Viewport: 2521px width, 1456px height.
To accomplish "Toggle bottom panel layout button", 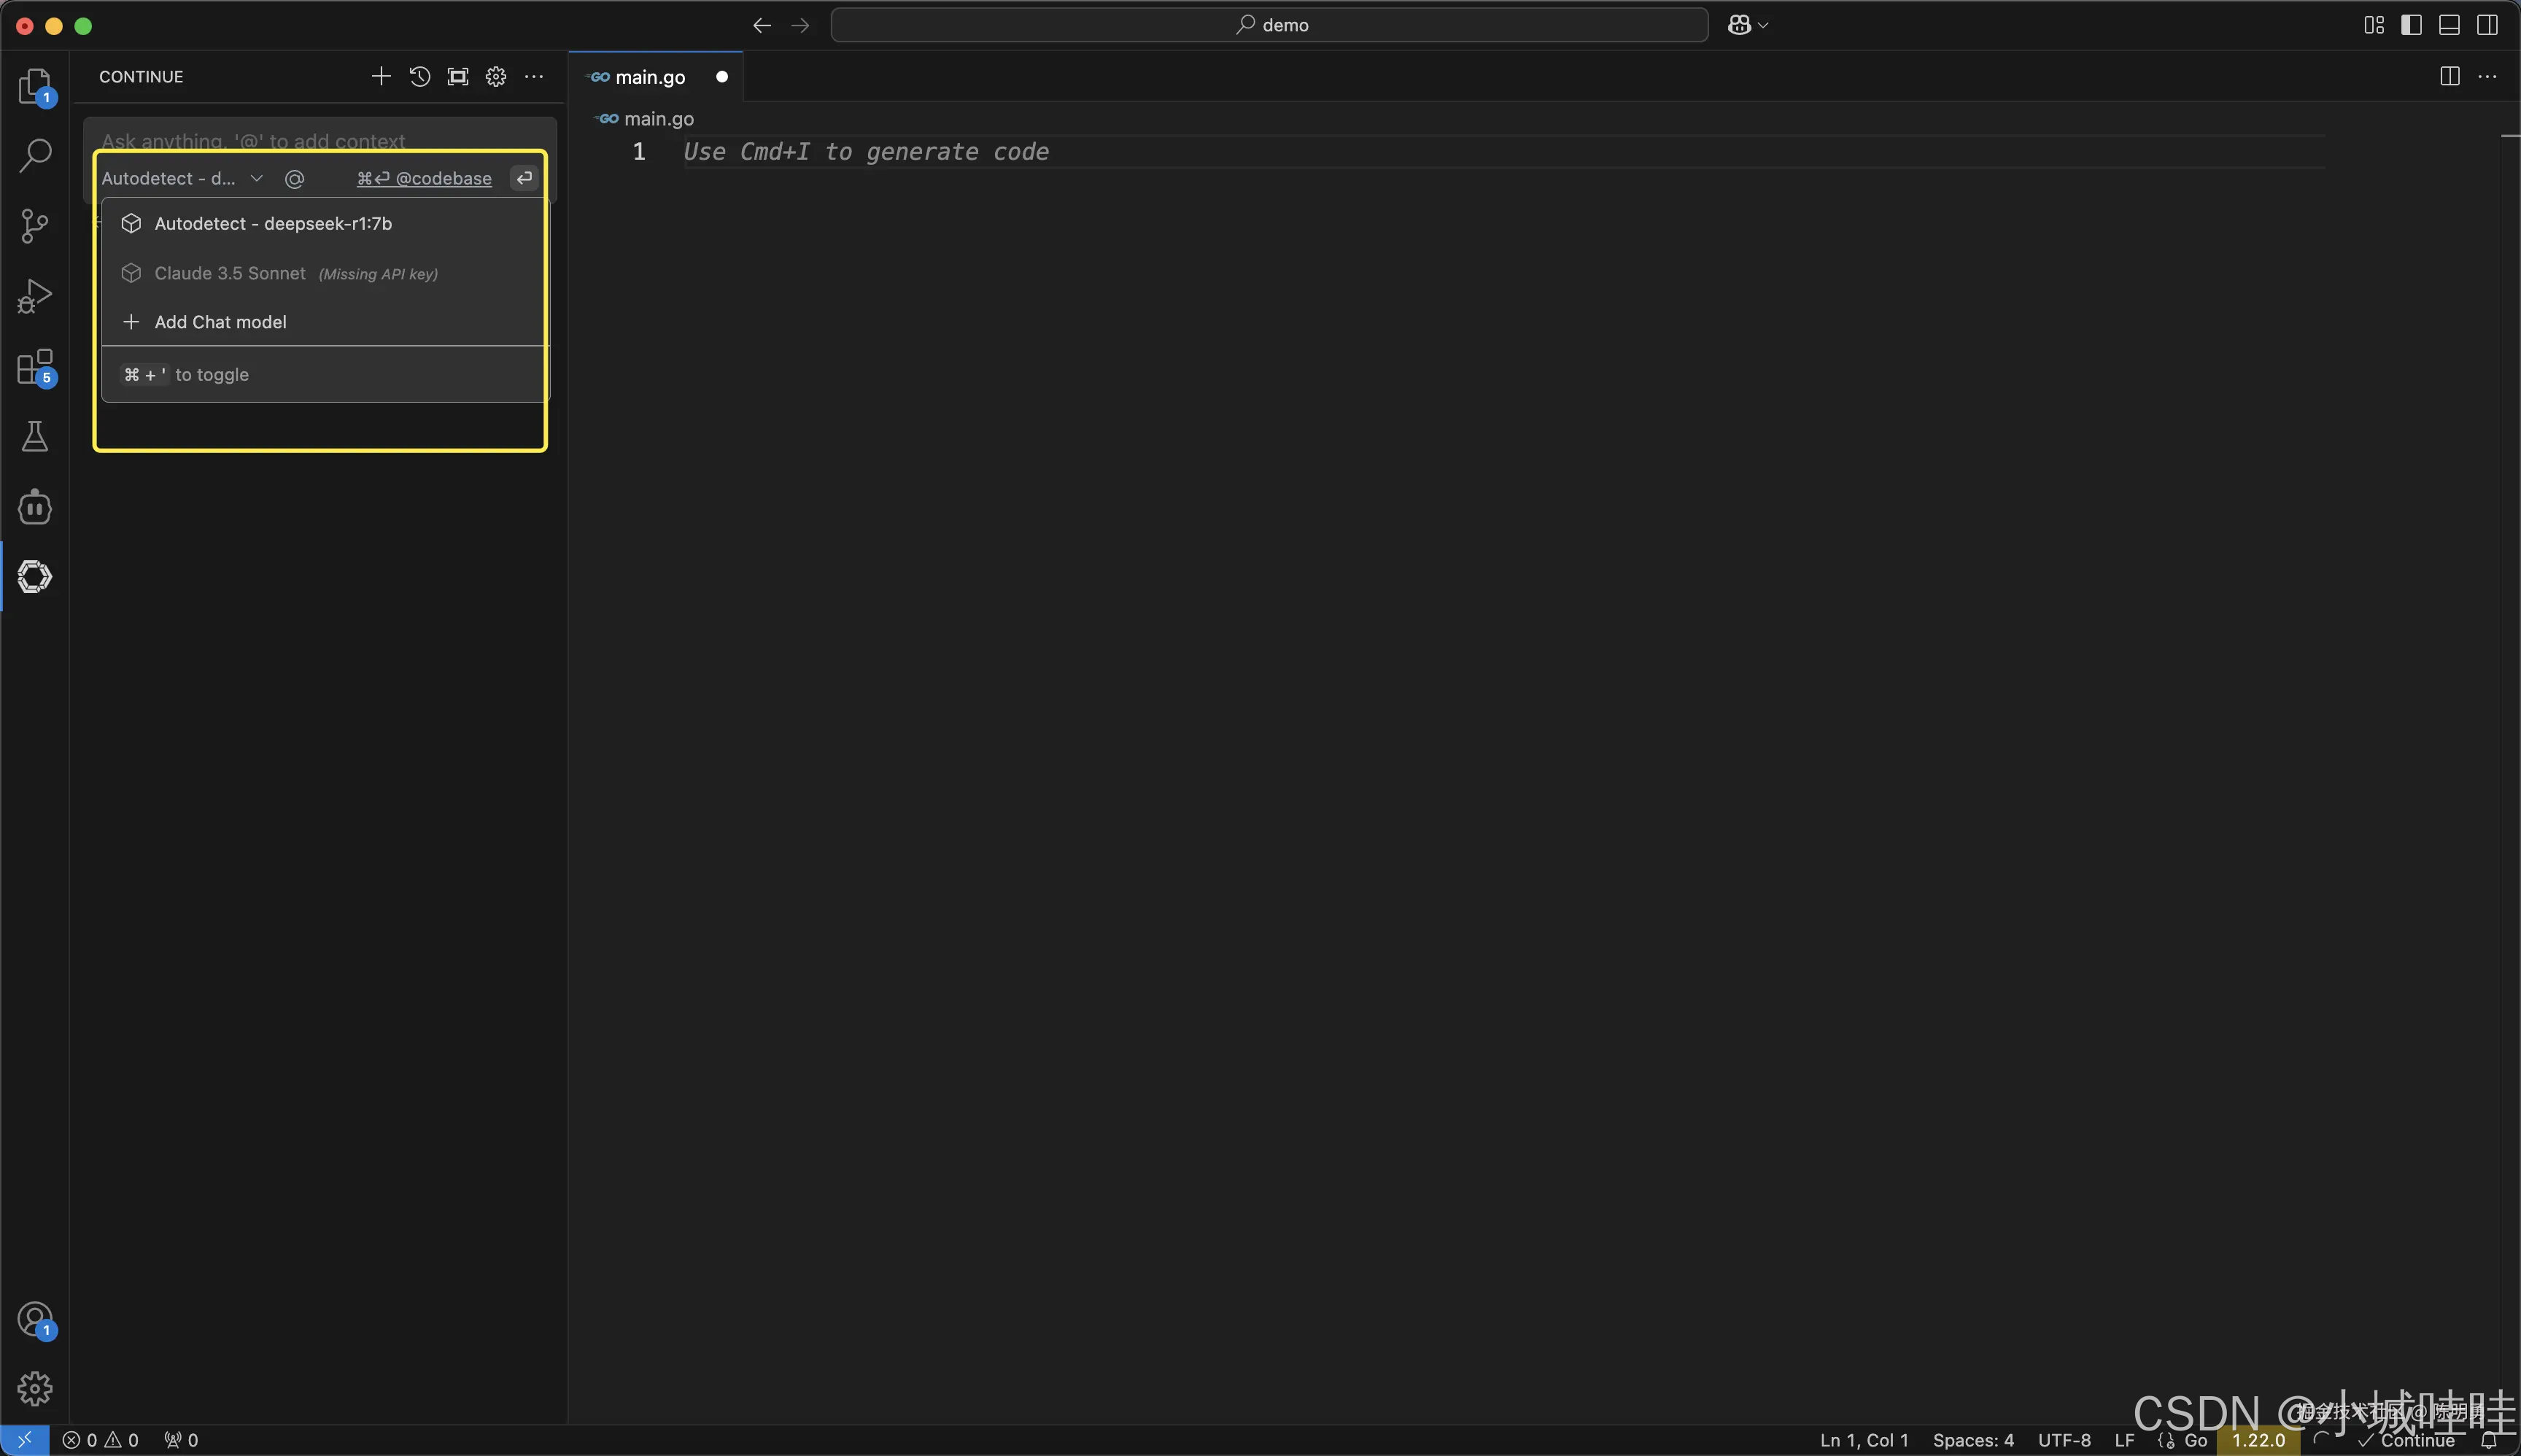I will click(2449, 25).
